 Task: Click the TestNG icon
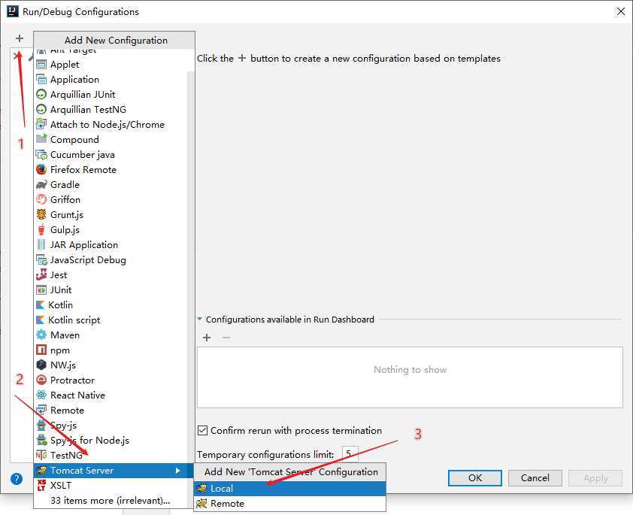[x=41, y=456]
